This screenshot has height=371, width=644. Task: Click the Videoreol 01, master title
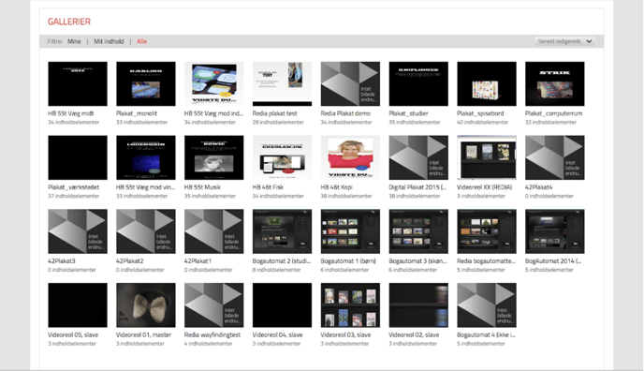144,334
